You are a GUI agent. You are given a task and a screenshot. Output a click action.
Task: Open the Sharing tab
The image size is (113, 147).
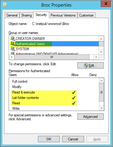click(x=26, y=15)
